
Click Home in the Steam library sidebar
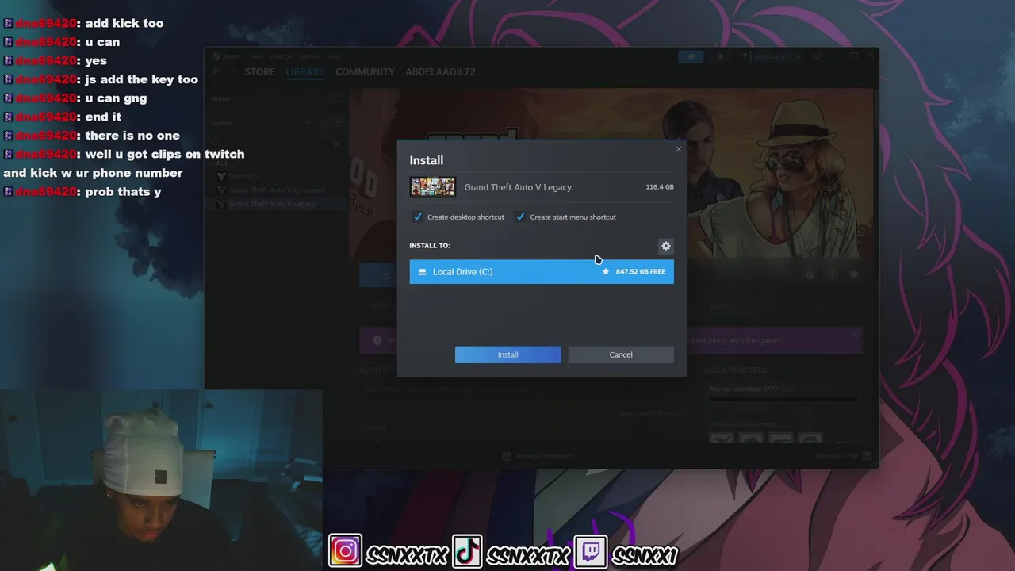tap(220, 99)
